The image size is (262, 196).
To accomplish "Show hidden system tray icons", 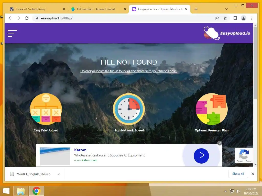I will 226,191.
